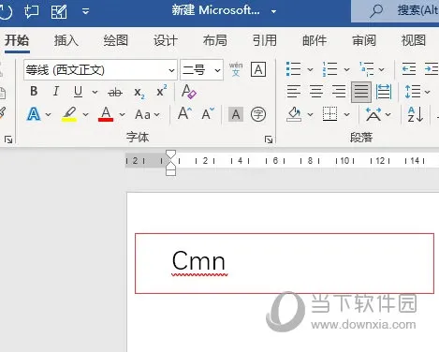439x352 pixels.
Task: Align text right
Action: (x=339, y=92)
